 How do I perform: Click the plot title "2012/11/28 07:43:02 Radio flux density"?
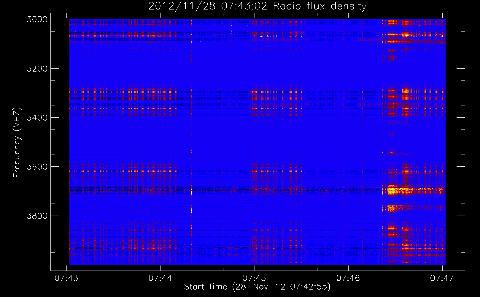pyautogui.click(x=257, y=6)
